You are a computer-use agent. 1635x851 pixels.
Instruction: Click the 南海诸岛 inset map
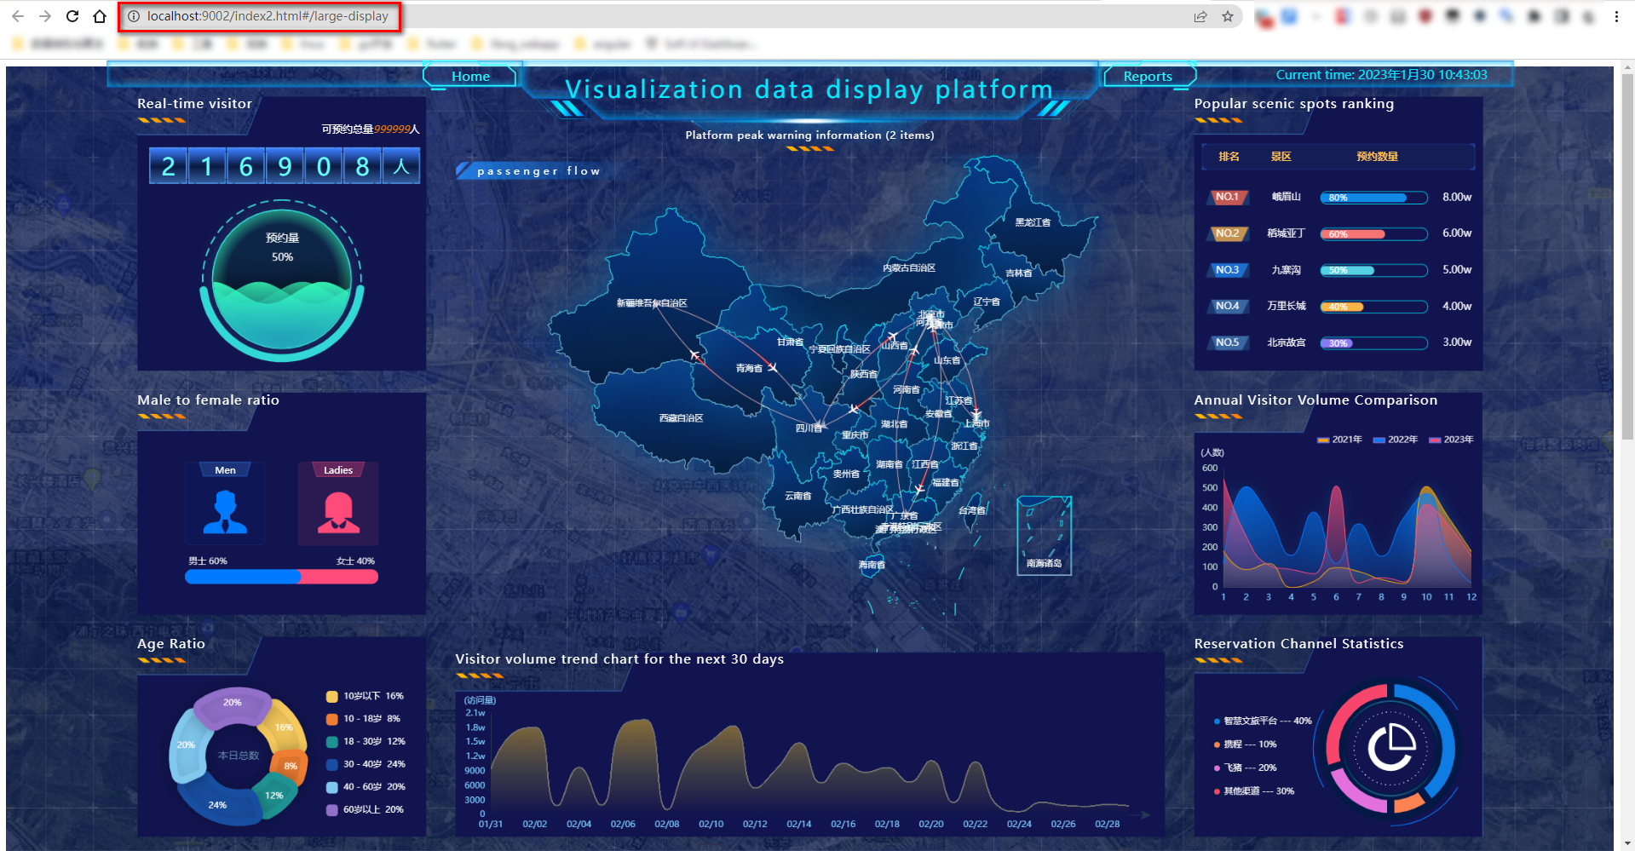tap(1044, 536)
